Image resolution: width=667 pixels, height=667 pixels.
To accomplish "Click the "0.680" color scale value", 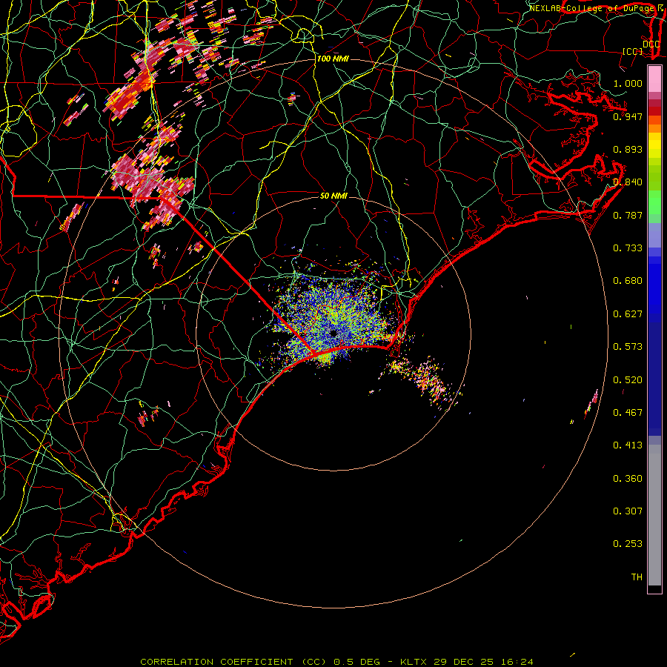I will (x=628, y=281).
